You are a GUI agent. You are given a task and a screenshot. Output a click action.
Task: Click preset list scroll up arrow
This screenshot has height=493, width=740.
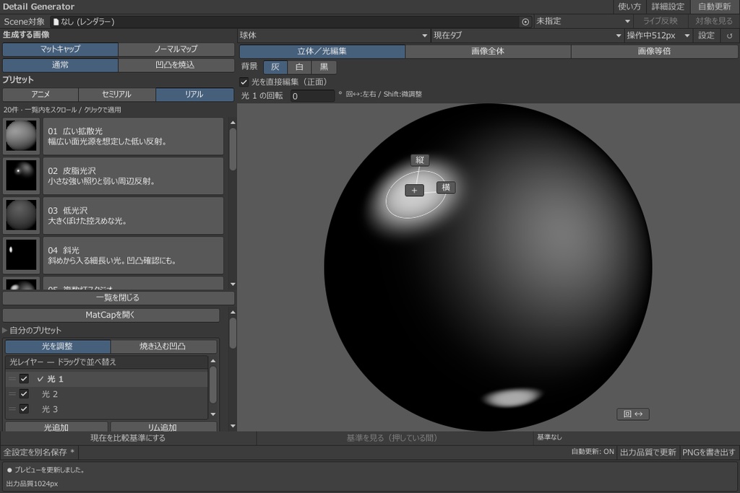pos(233,123)
